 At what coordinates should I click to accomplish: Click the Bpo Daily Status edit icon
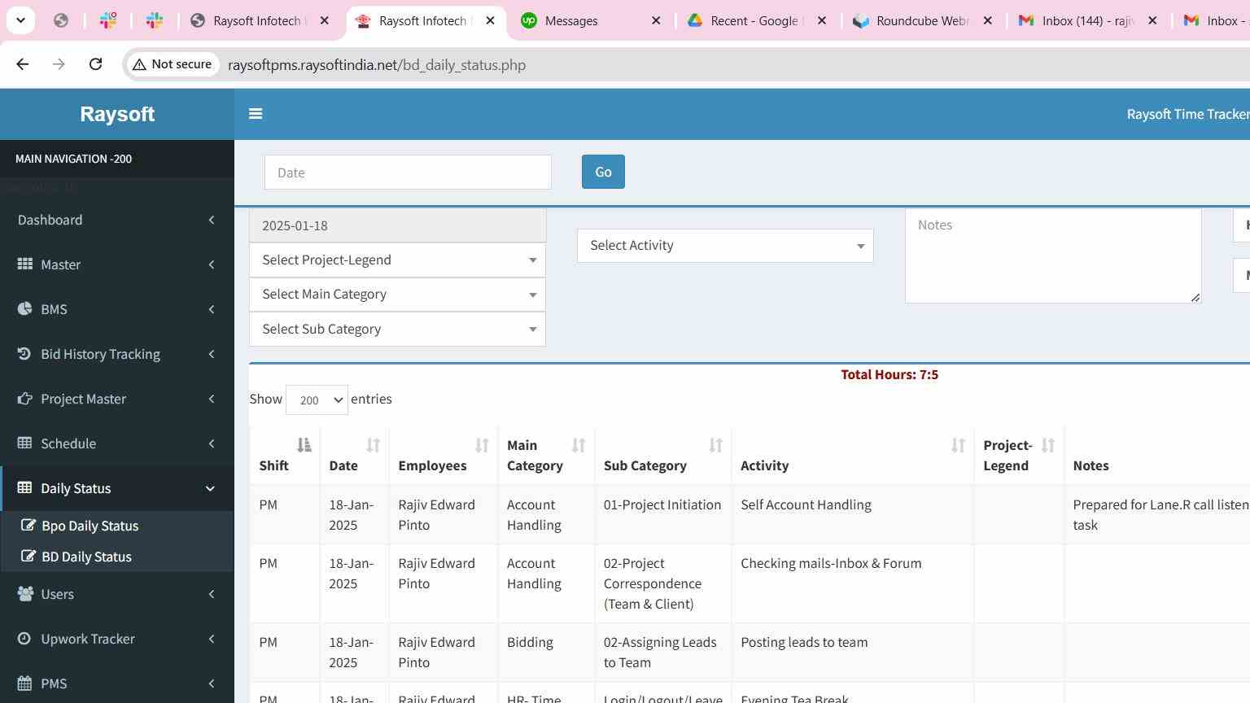[28, 525]
